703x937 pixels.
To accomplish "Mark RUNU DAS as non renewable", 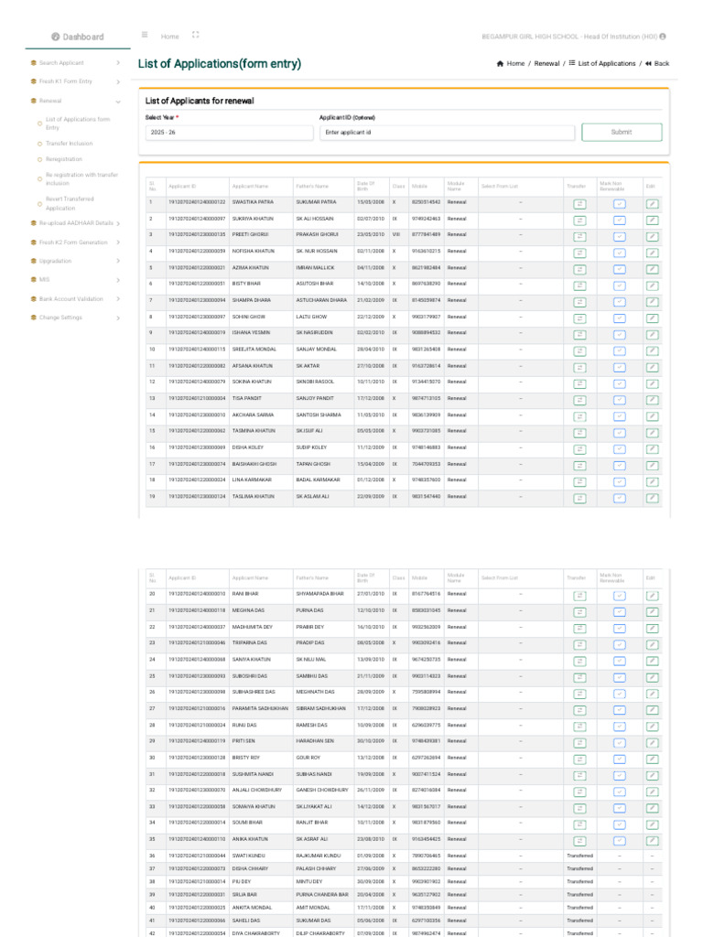I will [620, 727].
